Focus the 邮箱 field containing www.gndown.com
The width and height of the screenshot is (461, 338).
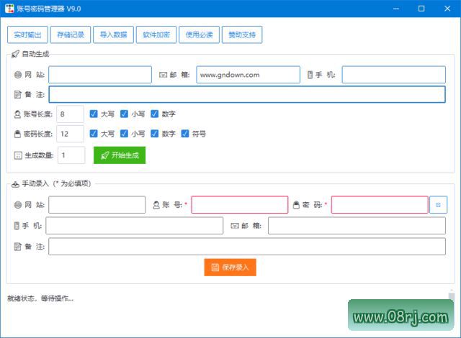(x=248, y=75)
